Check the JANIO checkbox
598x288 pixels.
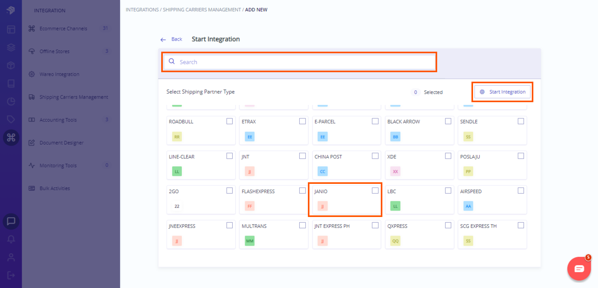click(x=375, y=191)
